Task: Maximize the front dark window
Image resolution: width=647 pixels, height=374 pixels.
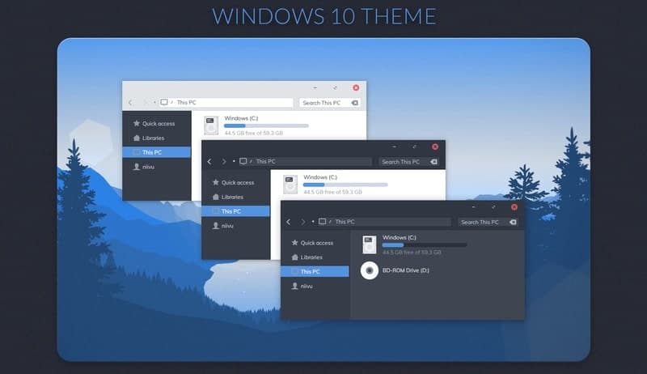Action: point(493,206)
